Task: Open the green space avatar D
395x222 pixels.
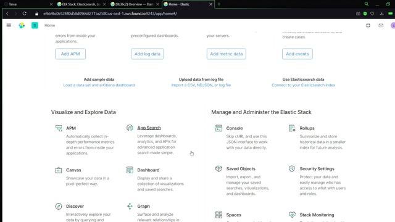Action: click(35, 25)
